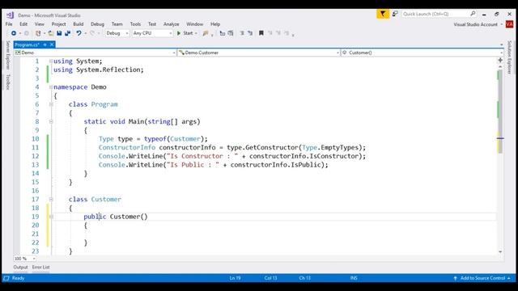
Task: Collapse the using directives at line 1
Action: point(51,61)
